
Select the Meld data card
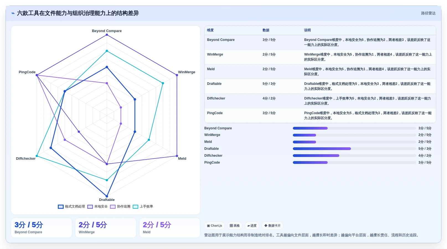(170, 228)
